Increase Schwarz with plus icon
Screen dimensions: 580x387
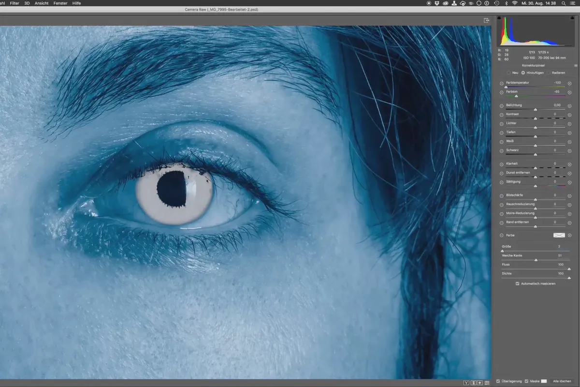[x=569, y=151]
